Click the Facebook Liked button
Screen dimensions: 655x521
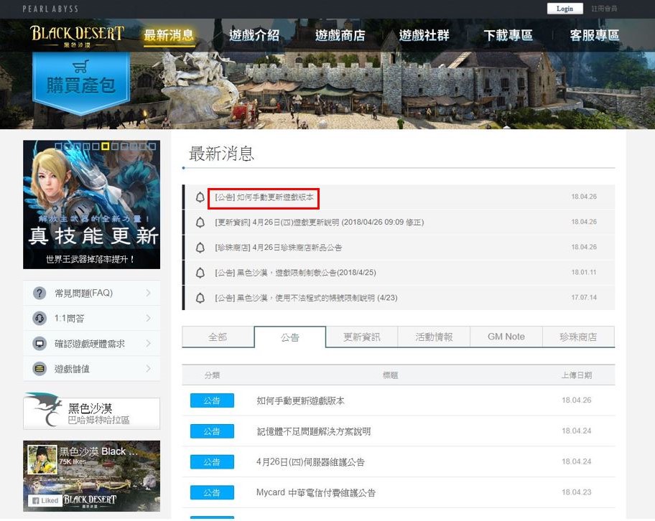click(45, 500)
